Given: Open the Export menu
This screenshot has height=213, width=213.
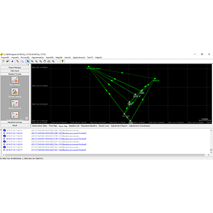Looking at the screenshot, I should 50,57.
